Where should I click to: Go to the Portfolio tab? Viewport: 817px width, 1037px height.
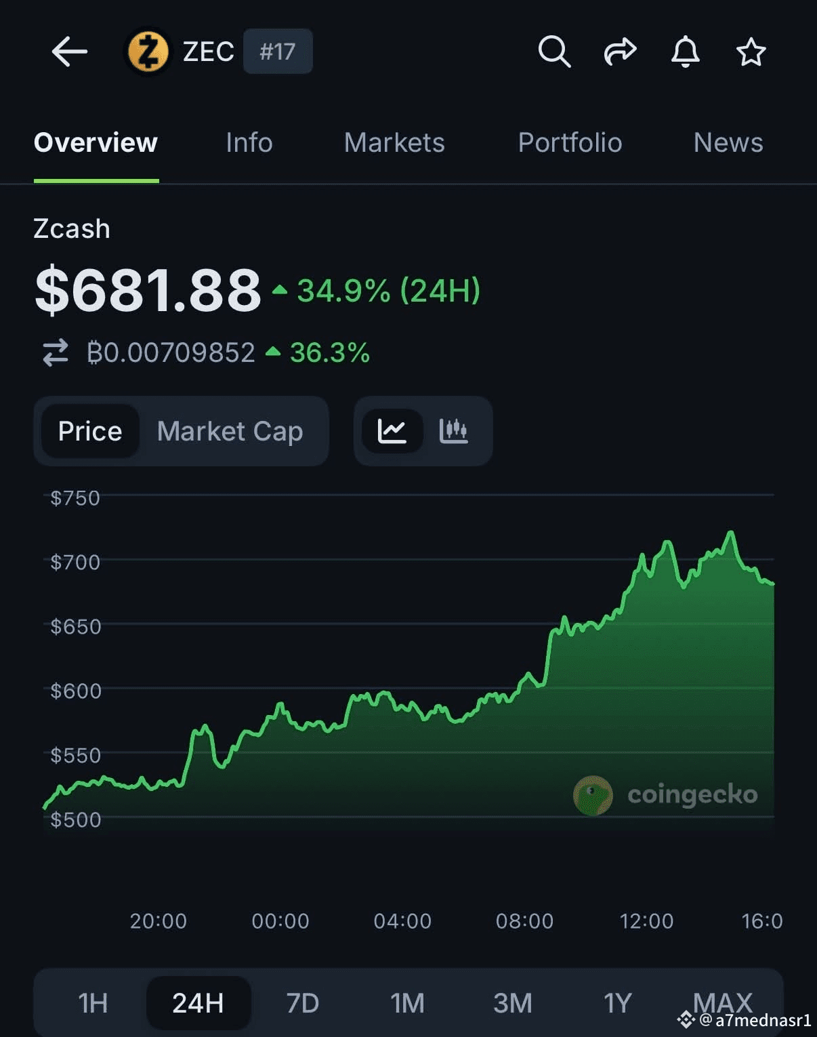coord(570,143)
